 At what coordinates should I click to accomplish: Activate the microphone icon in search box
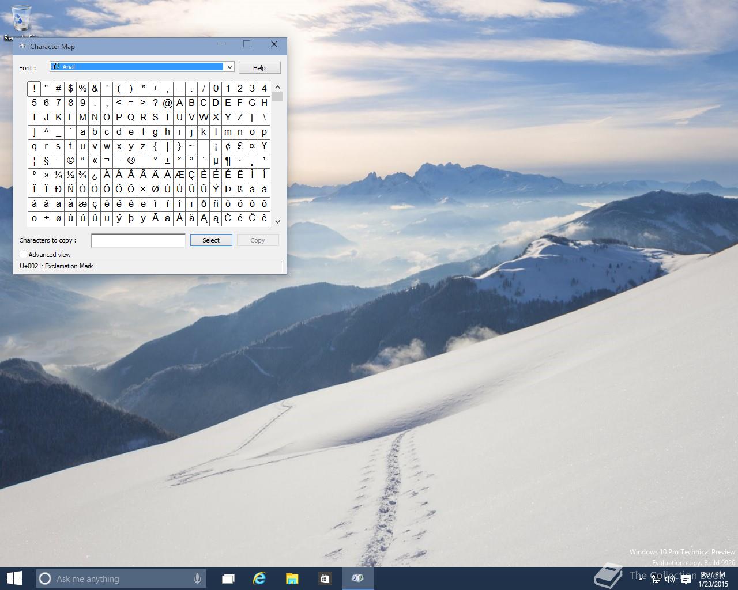coord(197,578)
